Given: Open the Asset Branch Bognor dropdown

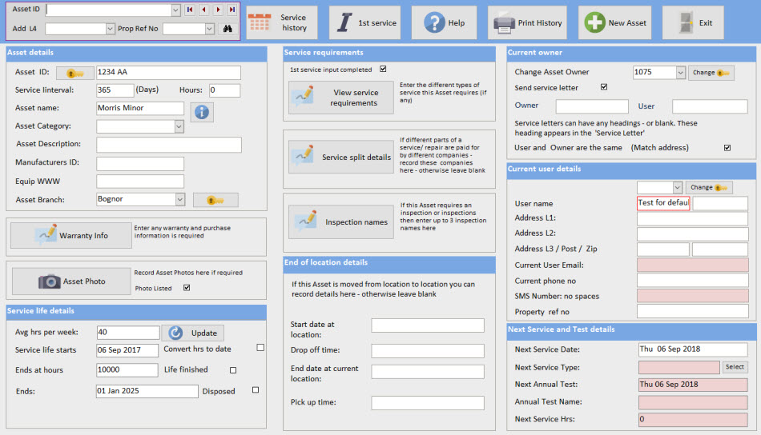Looking at the screenshot, I should coord(179,200).
